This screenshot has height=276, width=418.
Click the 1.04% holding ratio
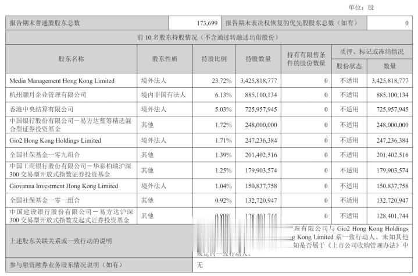223,186
